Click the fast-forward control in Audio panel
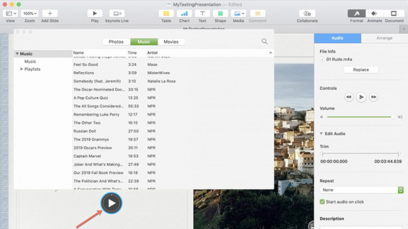The image size is (408, 229). tap(374, 97)
